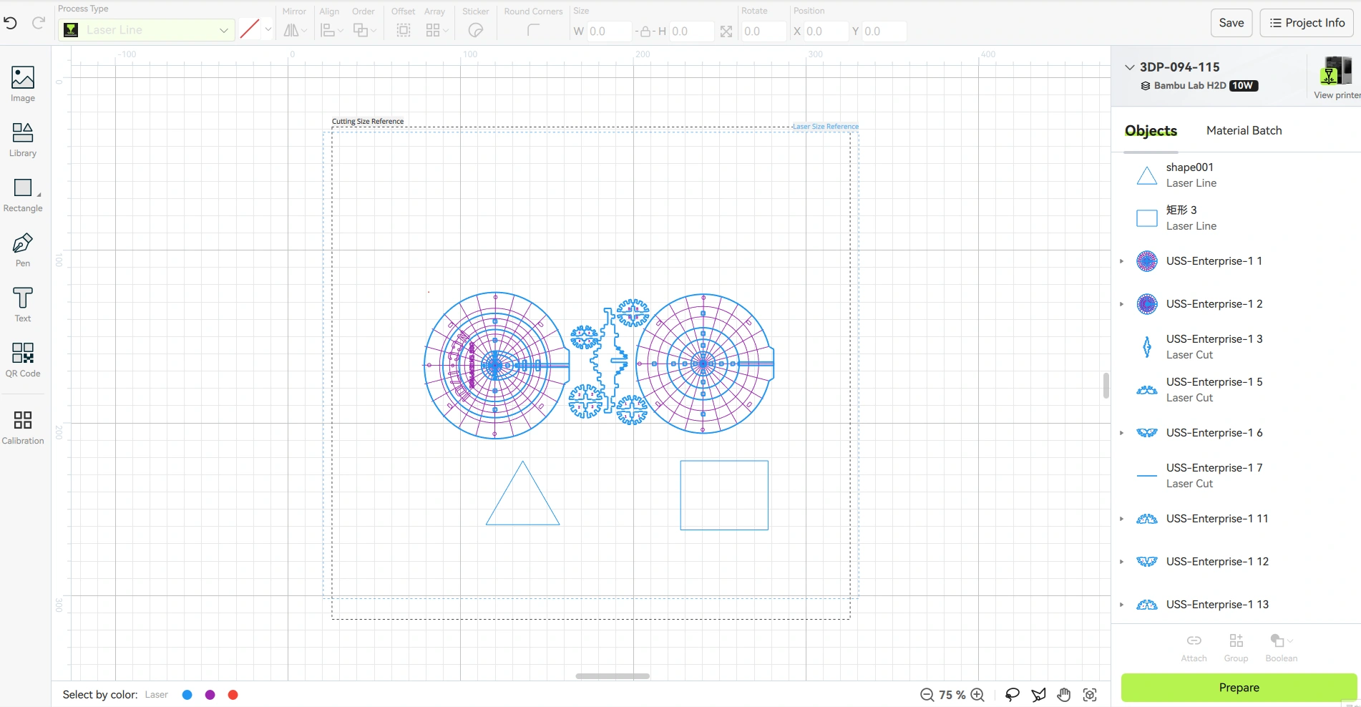Select the 矩形 3 object row
1361x707 pixels.
click(x=1236, y=218)
